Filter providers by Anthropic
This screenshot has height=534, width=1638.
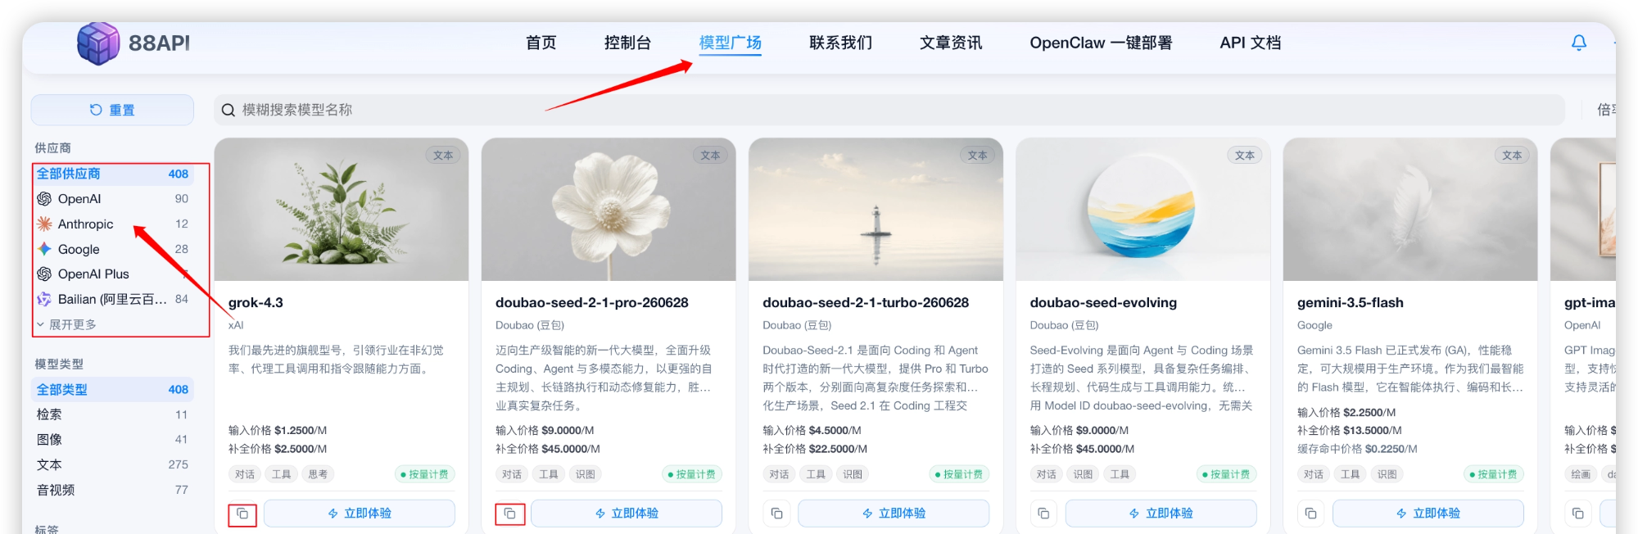click(112, 224)
